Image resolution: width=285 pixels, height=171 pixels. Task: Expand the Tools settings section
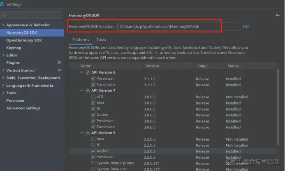[x=3, y=92]
